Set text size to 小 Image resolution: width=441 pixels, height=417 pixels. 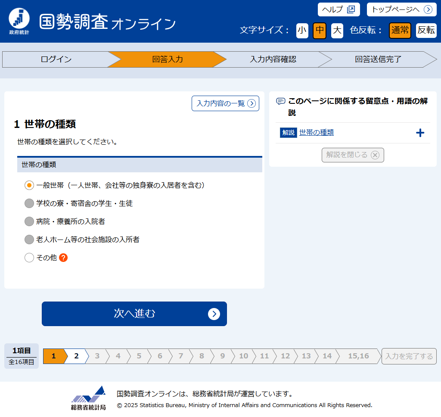[x=302, y=31]
